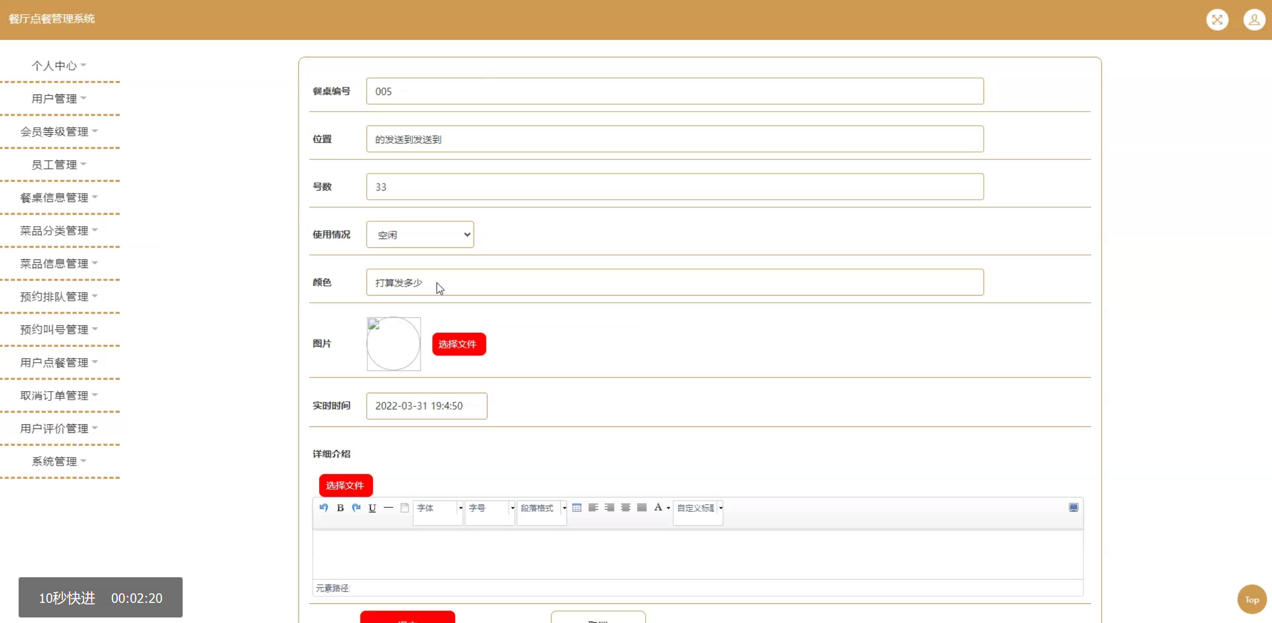Screen dimensions: 1272x623
Task: Click the redo icon in editor toolbar
Action: [356, 508]
